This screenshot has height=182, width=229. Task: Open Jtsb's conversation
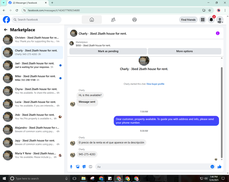(32, 117)
